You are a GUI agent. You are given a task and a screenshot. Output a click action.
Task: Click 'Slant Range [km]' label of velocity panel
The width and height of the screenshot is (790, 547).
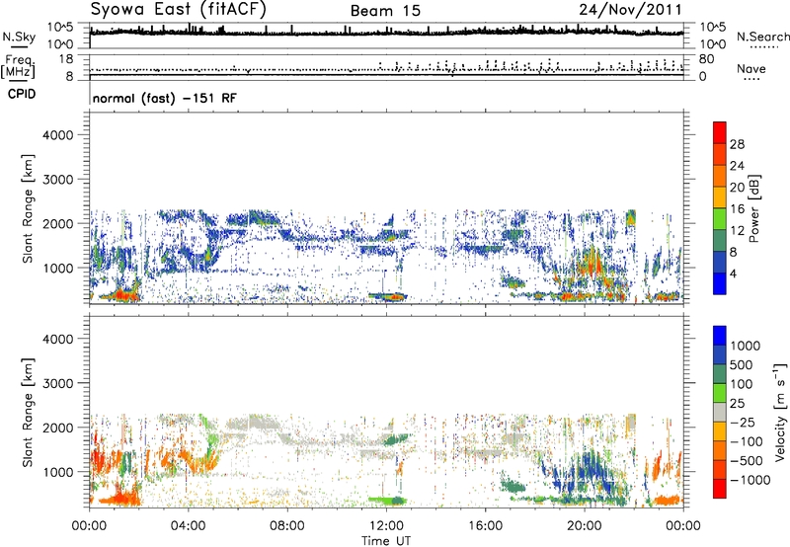(28, 413)
